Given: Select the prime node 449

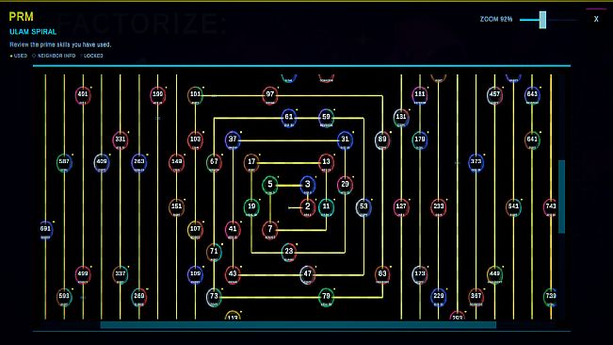Looking at the screenshot, I should coord(494,274).
